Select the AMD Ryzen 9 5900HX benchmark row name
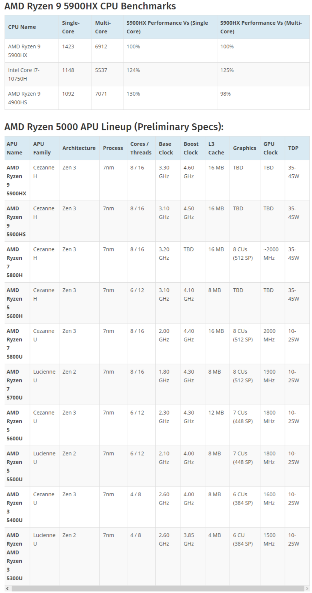The width and height of the screenshot is (312, 593). pyautogui.click(x=32, y=51)
